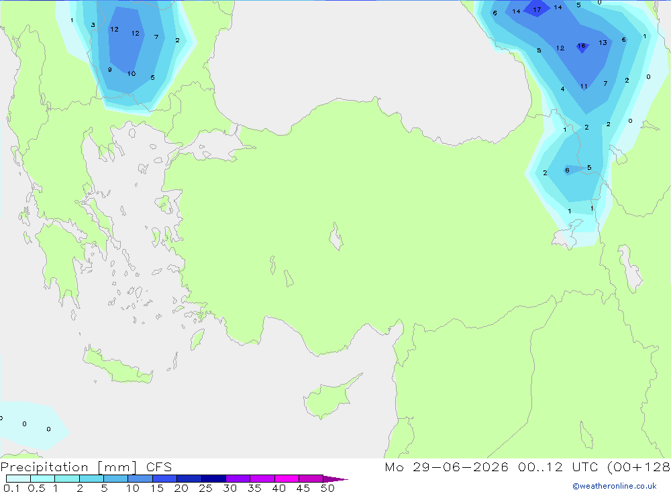Click the precipitation value '10' near Bulgaria
Screen dimensions: 671x492
coord(132,74)
